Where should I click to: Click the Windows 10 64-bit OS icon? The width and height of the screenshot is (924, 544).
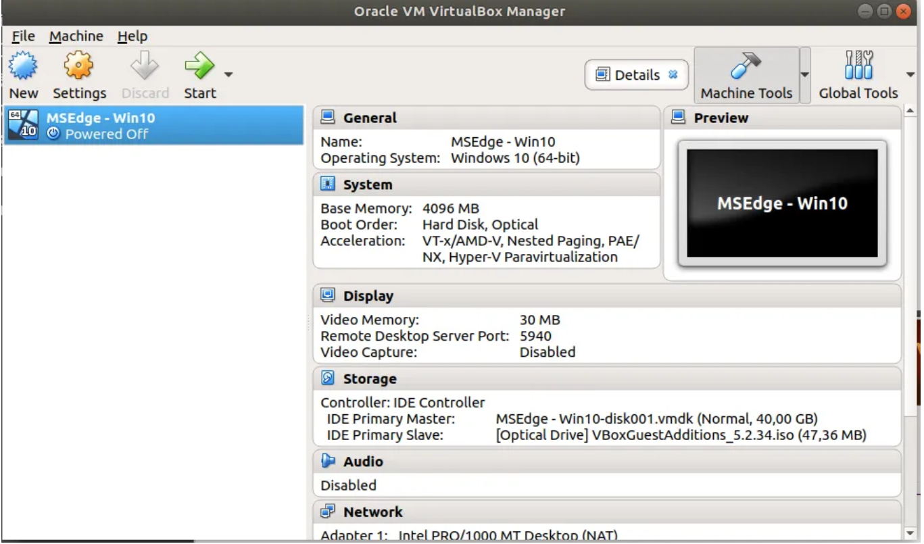click(x=24, y=125)
